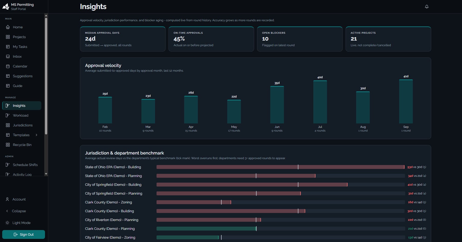The width and height of the screenshot is (462, 242).
Task: Expand the Templates submenu chevron
Action: (x=36, y=135)
